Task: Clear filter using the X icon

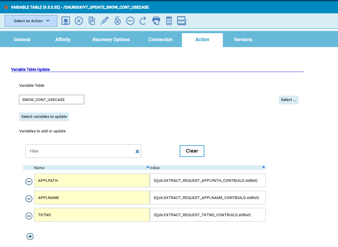Action: [137, 151]
